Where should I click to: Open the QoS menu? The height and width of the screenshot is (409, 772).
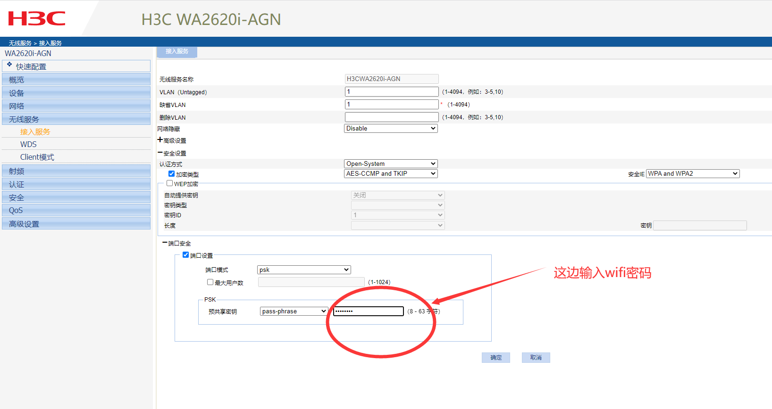[x=76, y=210]
